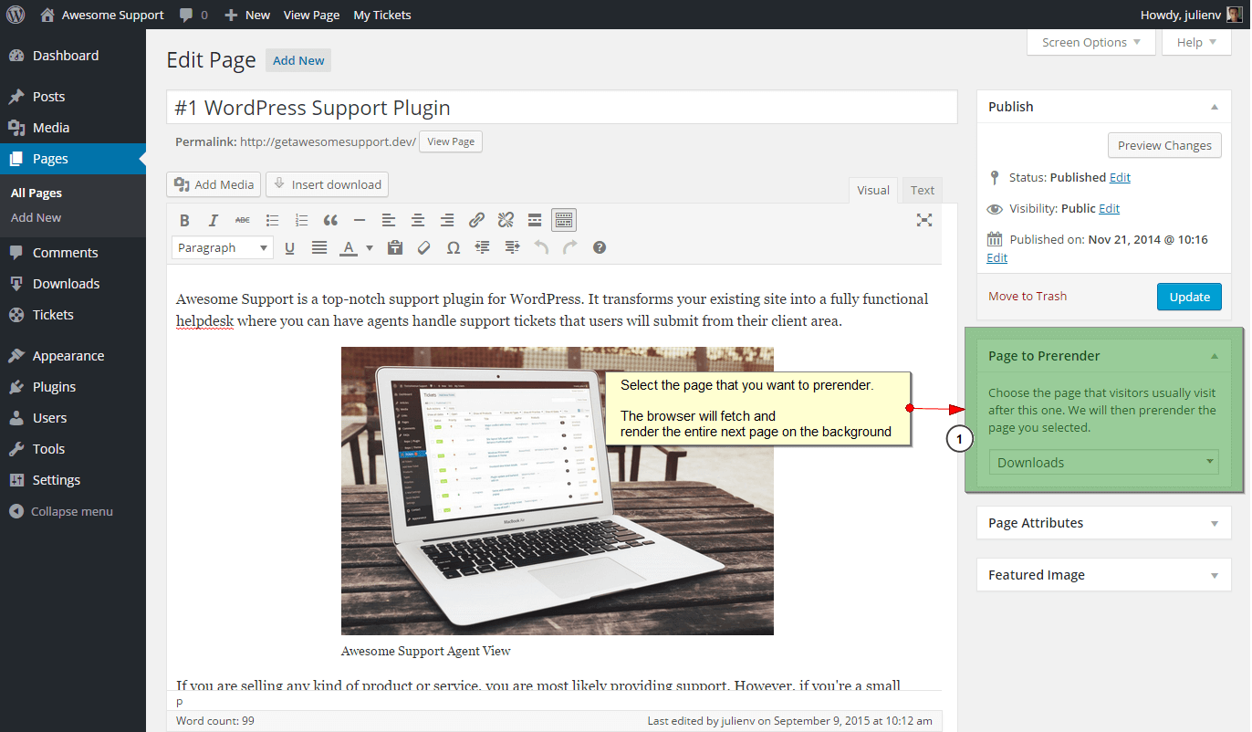The width and height of the screenshot is (1252, 732).
Task: Collapse the admin sidebar menu
Action: pyautogui.click(x=61, y=511)
